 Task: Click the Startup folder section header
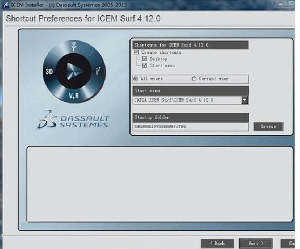[191, 117]
